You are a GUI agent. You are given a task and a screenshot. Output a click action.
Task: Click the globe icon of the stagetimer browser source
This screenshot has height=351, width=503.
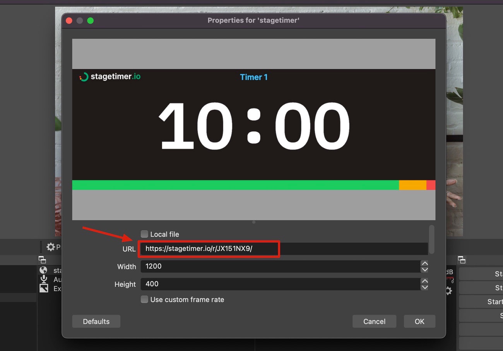44,270
